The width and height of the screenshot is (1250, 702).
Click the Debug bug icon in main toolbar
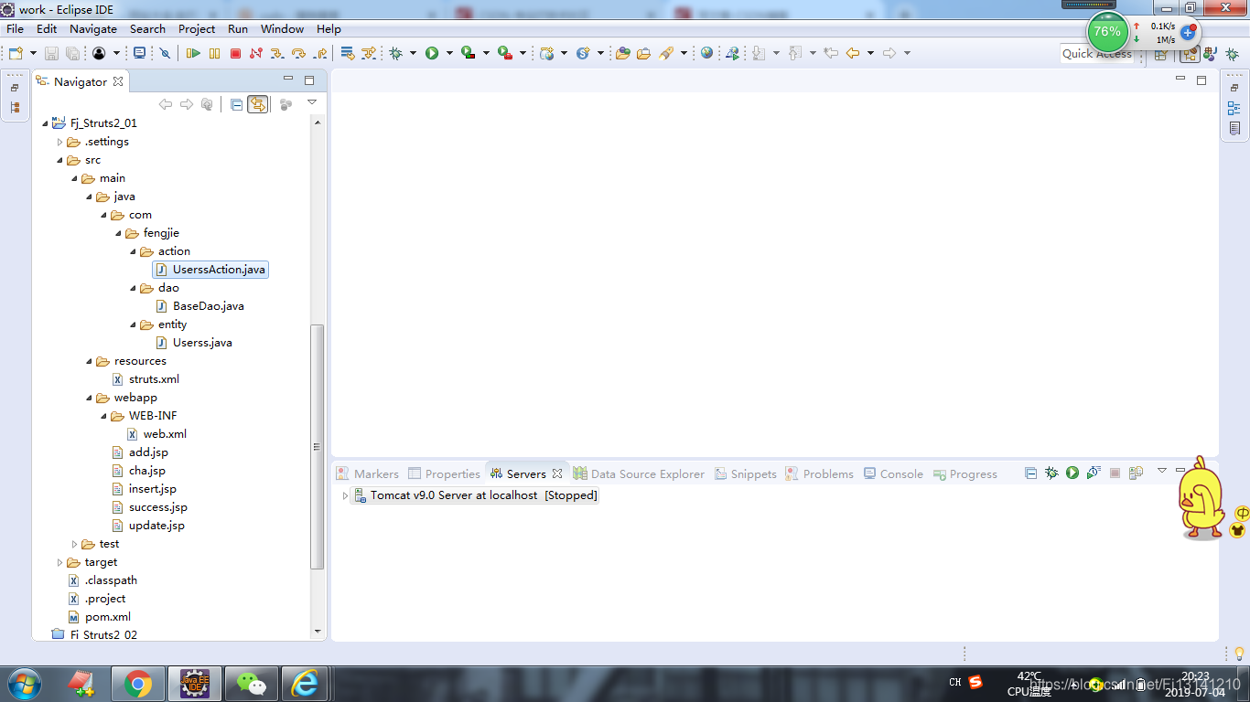pyautogui.click(x=395, y=54)
